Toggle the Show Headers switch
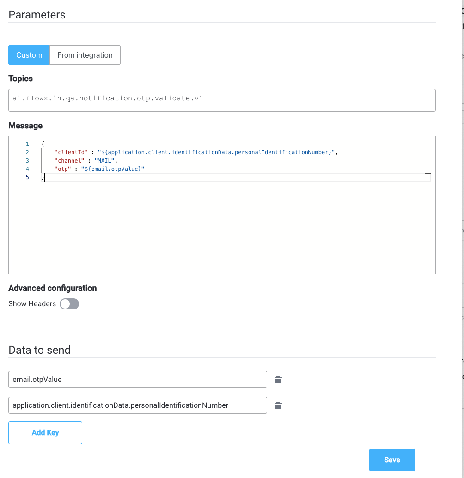 69,304
